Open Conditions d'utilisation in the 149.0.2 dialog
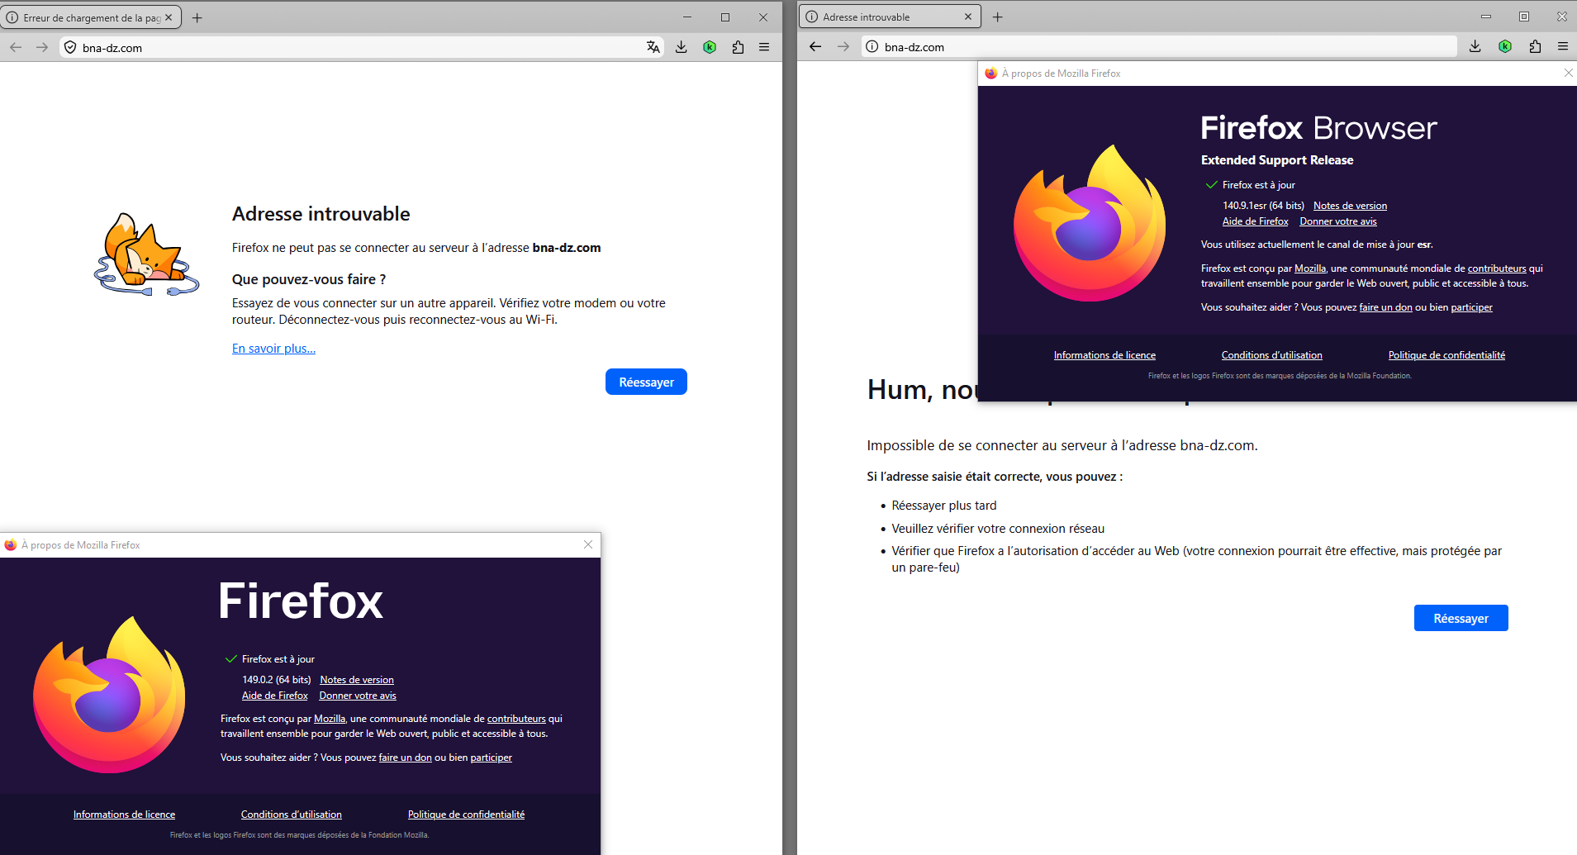The width and height of the screenshot is (1577, 855). 292,815
